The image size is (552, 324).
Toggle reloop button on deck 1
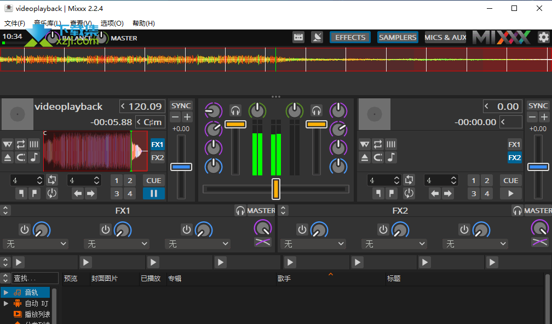[51, 193]
